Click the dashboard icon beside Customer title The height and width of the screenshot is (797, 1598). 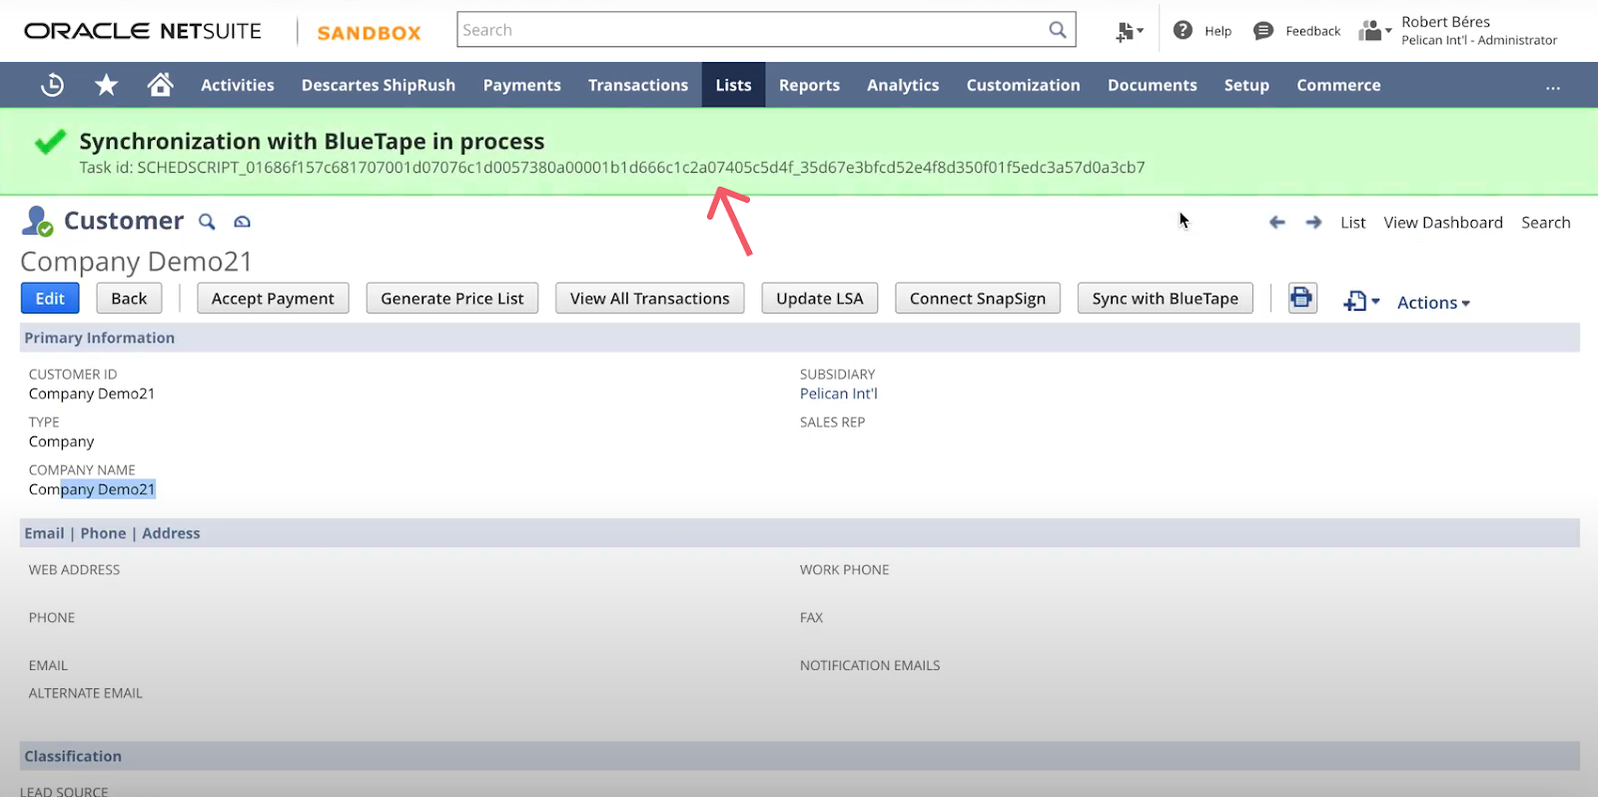pos(242,222)
